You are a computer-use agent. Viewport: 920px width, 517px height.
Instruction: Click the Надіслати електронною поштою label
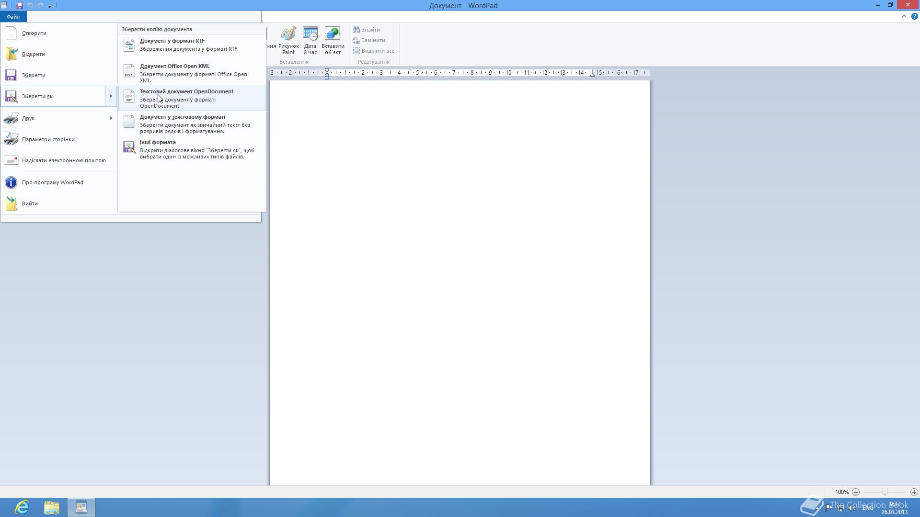64,160
